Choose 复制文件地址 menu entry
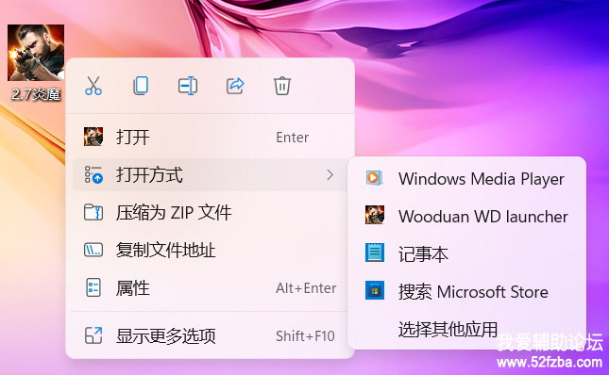The width and height of the screenshot is (609, 375). (x=210, y=251)
